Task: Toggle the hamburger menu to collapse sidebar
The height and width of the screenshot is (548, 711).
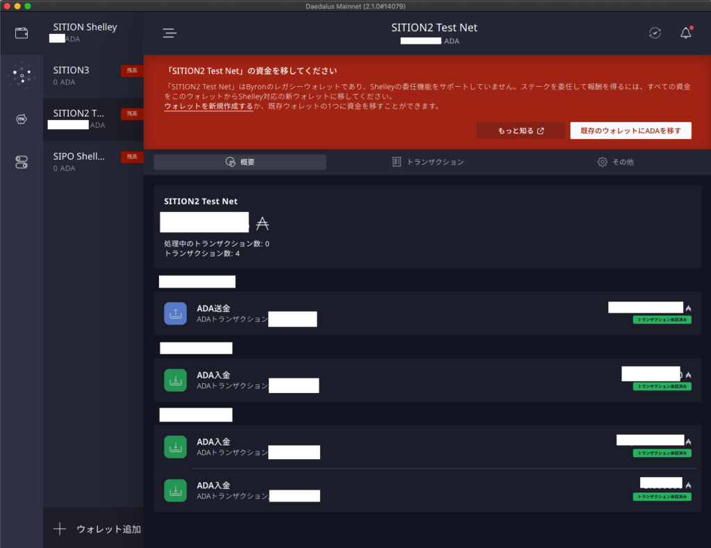Action: click(x=169, y=33)
